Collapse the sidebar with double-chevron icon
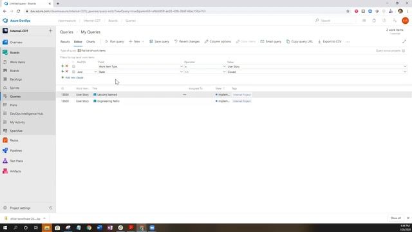This screenshot has width=412, height=232. pos(50,208)
